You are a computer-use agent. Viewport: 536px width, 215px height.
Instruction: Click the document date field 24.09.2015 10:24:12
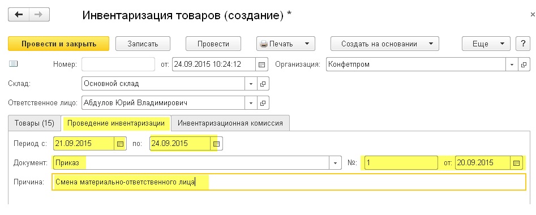pyautogui.click(x=214, y=64)
